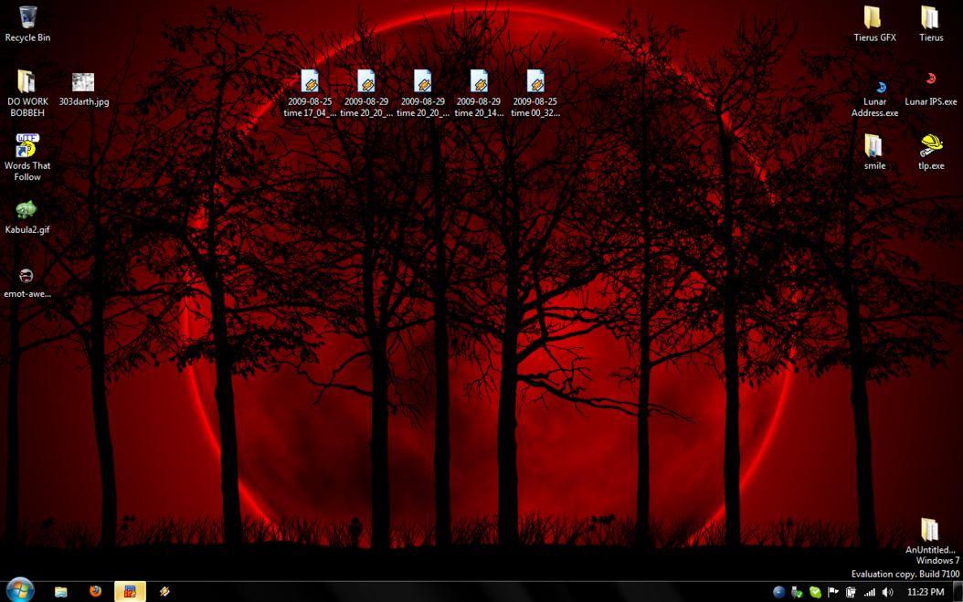Open the DO WORK BOBBEH folder
The height and width of the screenshot is (602, 963).
tap(26, 83)
